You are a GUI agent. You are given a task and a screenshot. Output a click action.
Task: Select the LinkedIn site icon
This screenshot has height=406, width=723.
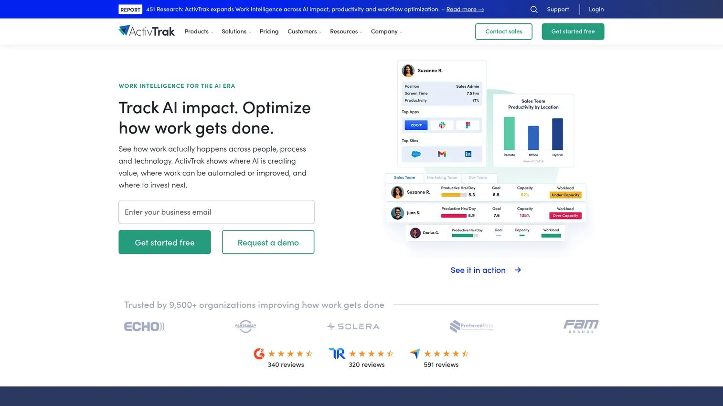(468, 154)
